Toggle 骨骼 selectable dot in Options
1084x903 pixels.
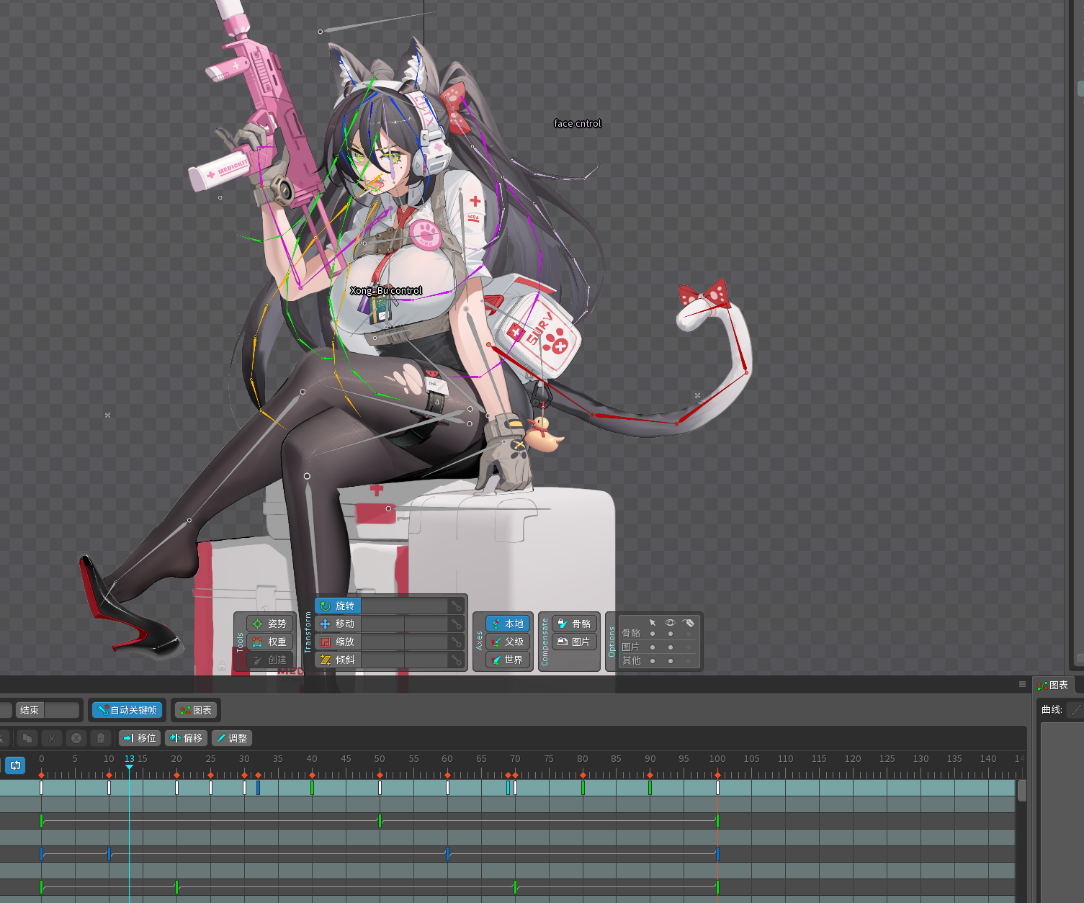coord(653,634)
